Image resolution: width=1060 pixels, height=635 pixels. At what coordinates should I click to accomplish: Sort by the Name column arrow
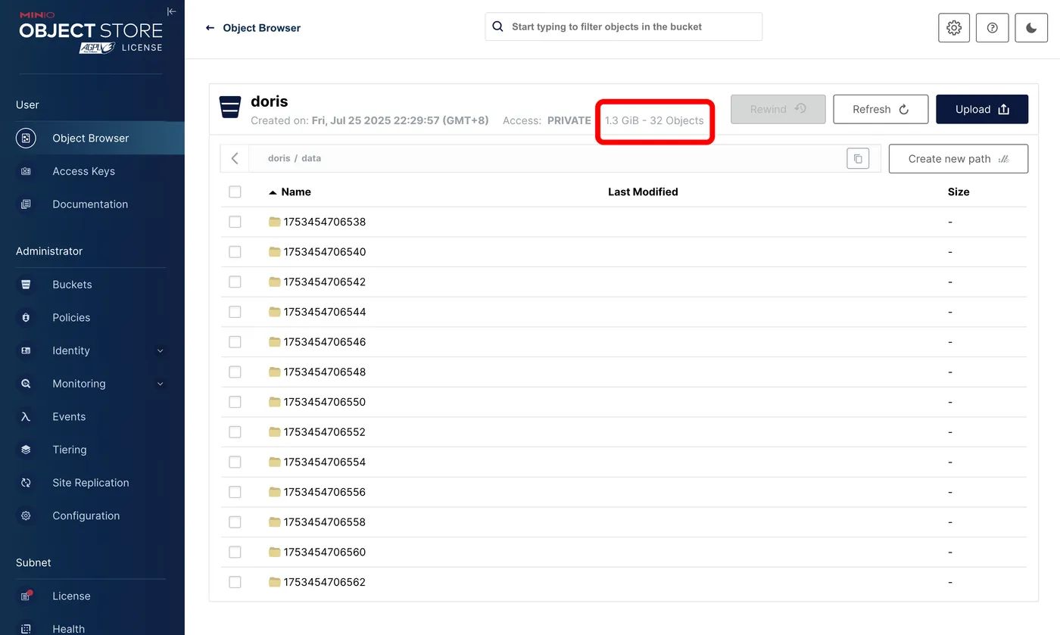pyautogui.click(x=273, y=192)
